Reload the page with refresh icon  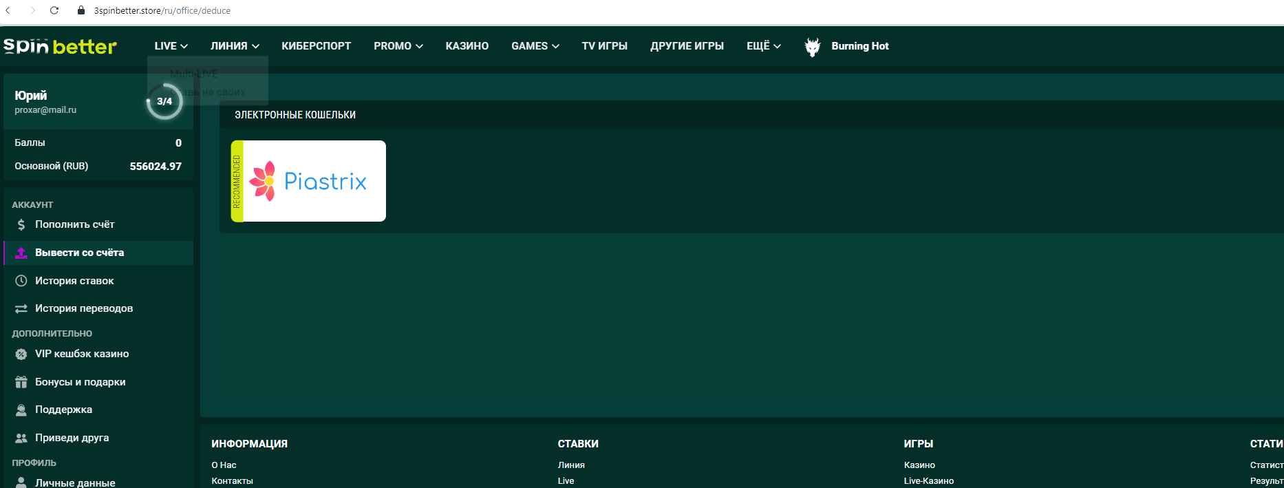point(54,10)
